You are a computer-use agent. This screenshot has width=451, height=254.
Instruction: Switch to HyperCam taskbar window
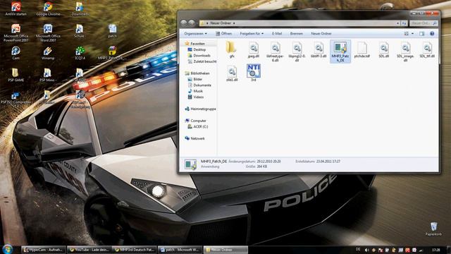coord(44,250)
